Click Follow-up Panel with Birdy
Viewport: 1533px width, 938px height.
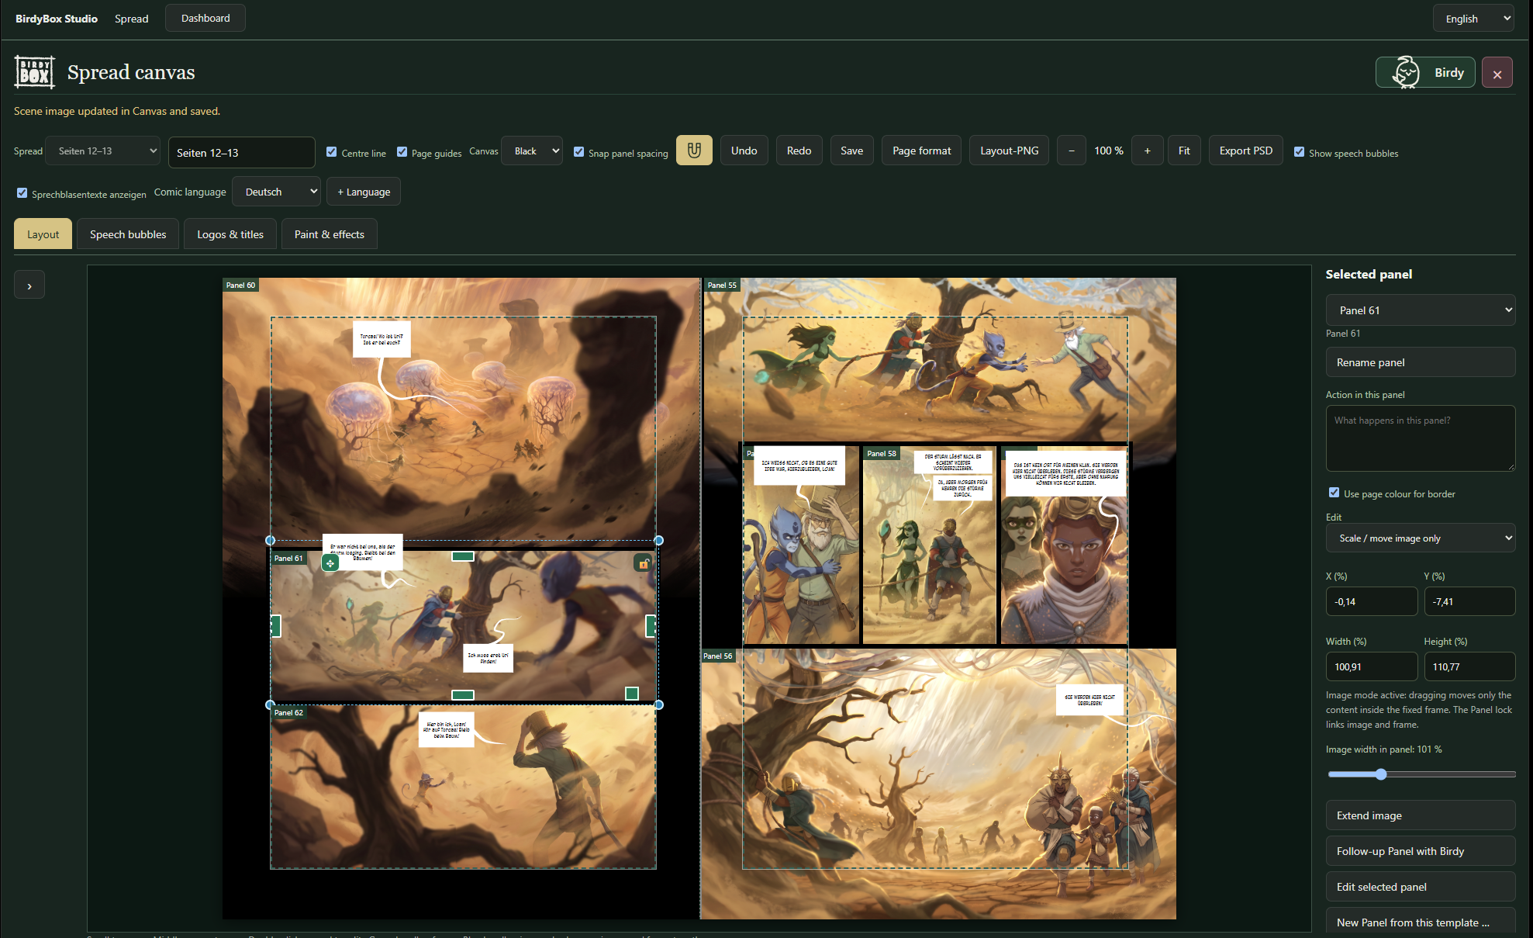(1421, 851)
